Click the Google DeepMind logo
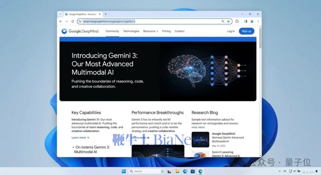The height and width of the screenshot is (175, 321). coord(80,31)
